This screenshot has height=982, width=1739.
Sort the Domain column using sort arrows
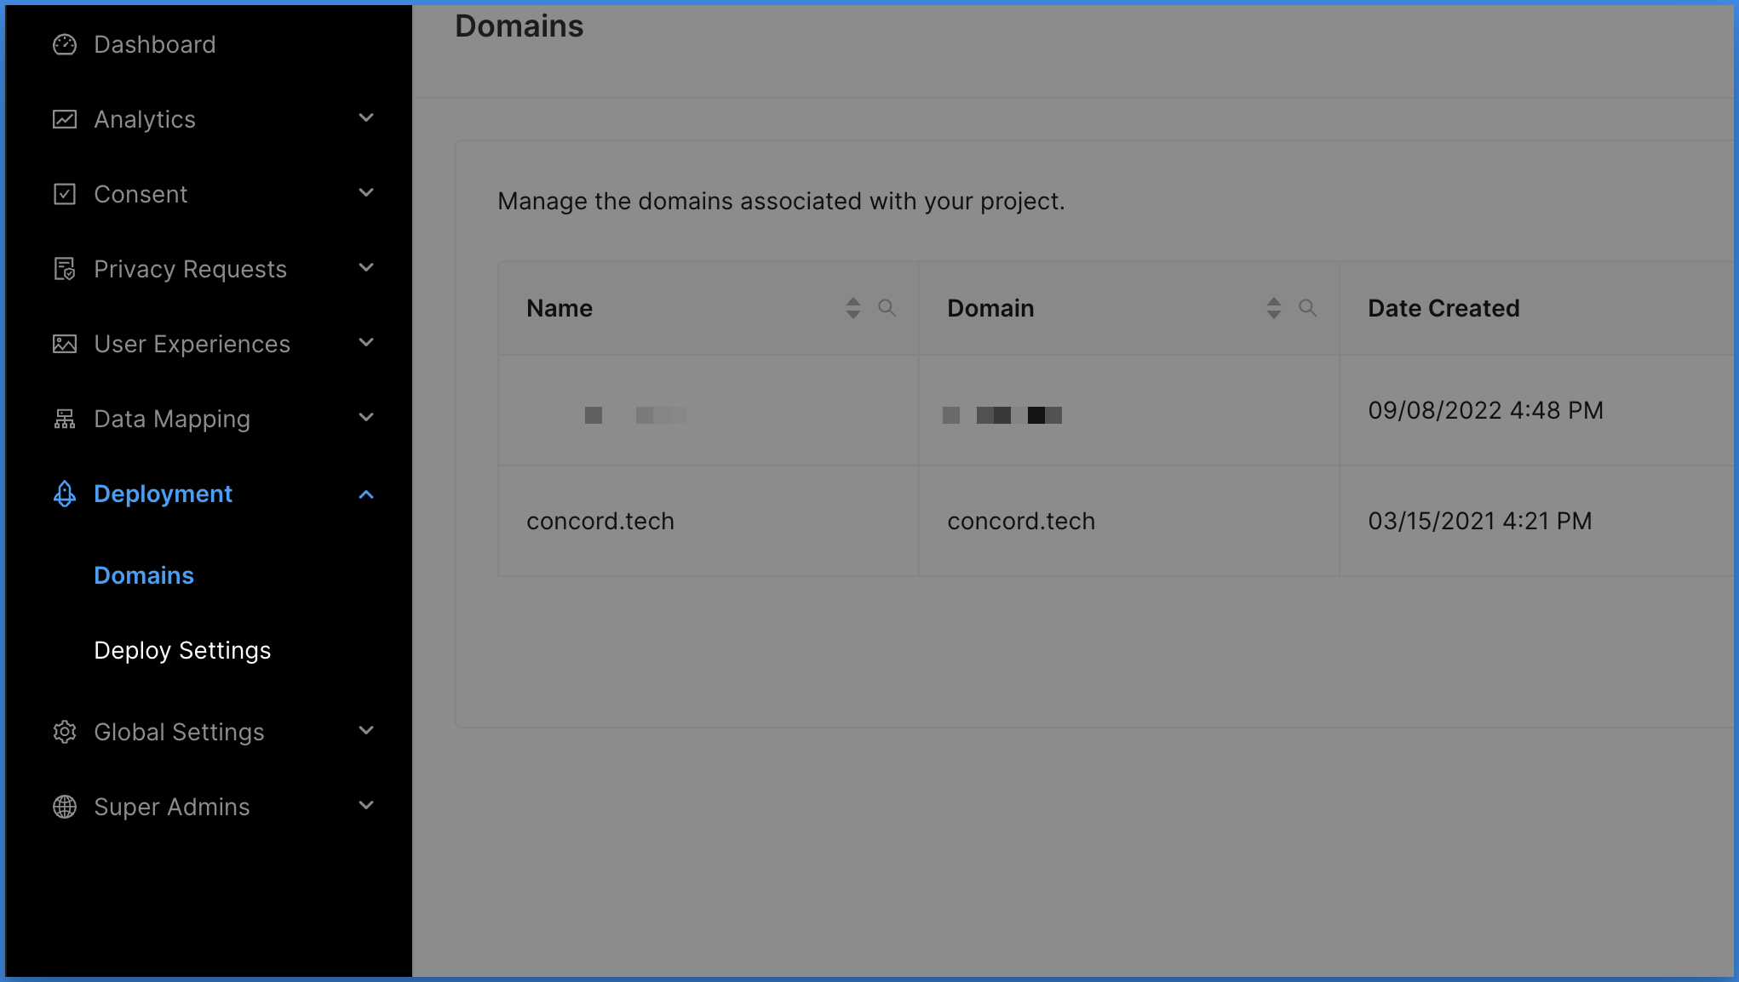pos(1273,308)
